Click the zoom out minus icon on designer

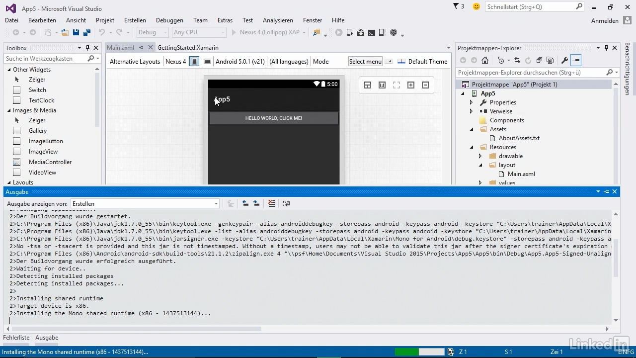tap(425, 85)
